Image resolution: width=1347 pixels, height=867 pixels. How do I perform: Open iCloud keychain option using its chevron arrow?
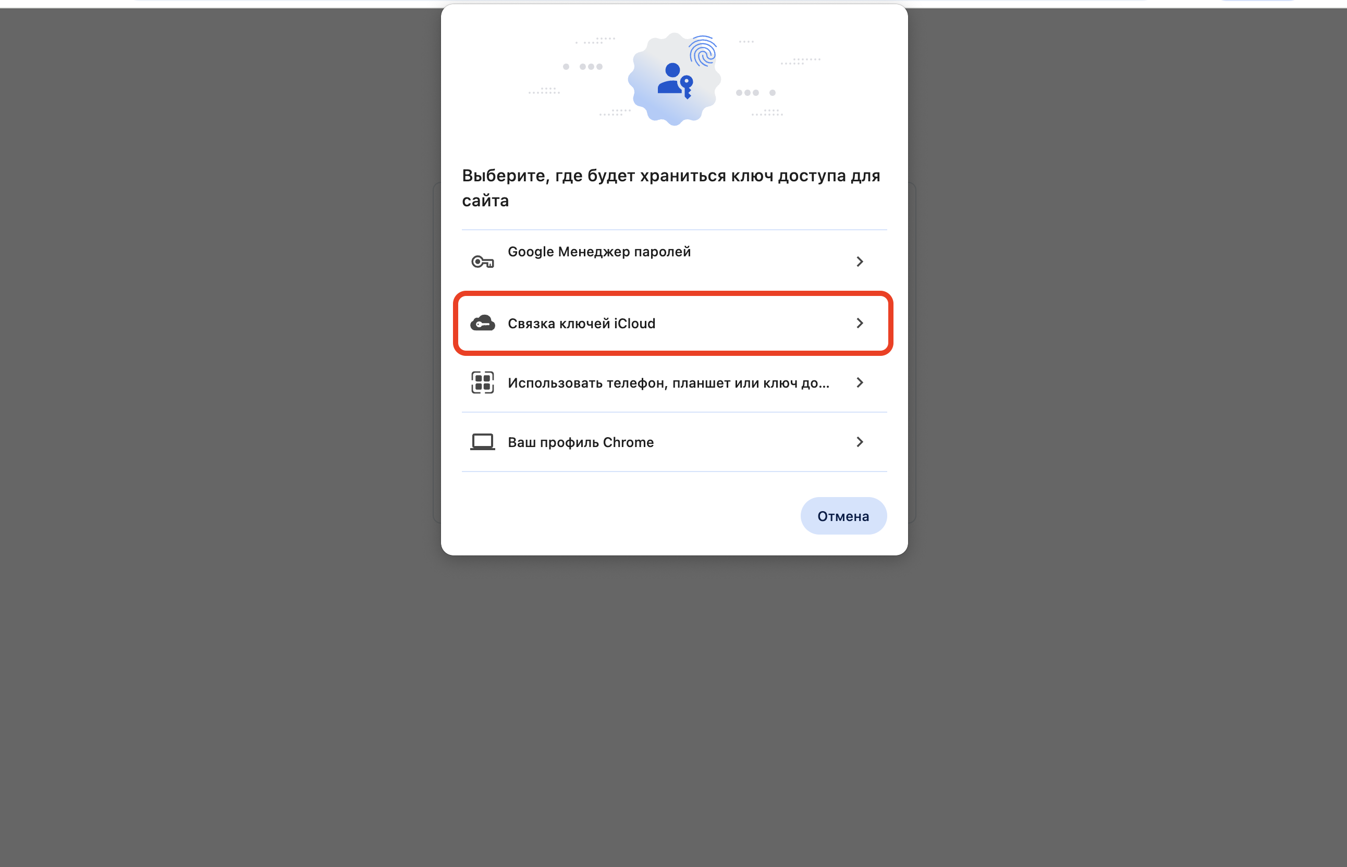(859, 323)
